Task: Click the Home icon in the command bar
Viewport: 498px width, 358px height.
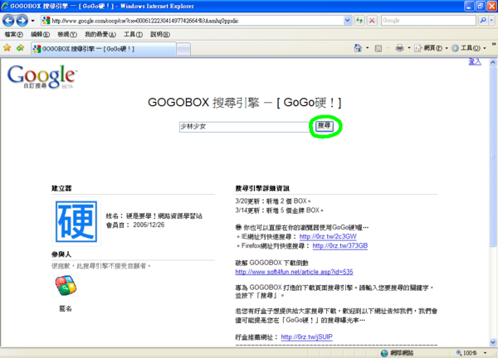Action: (358, 48)
